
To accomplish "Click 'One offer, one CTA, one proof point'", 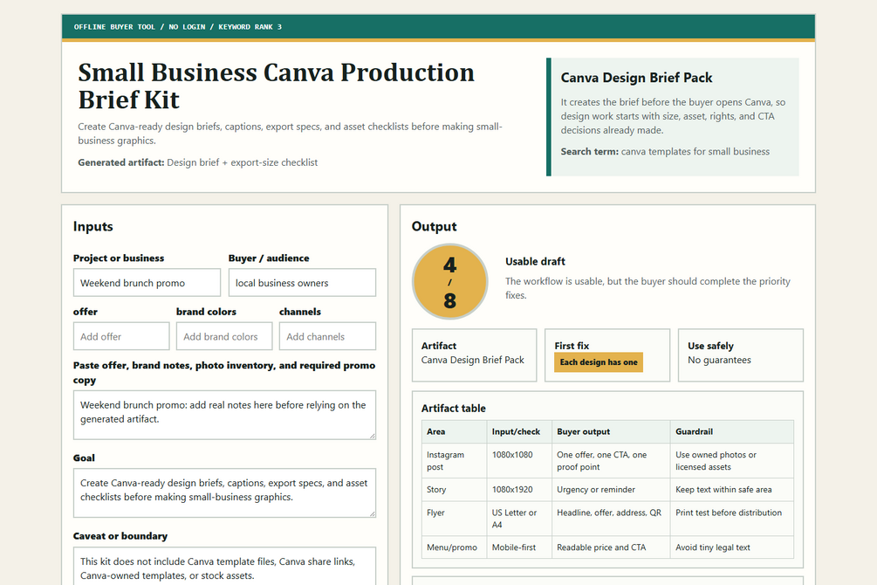I will [611, 461].
